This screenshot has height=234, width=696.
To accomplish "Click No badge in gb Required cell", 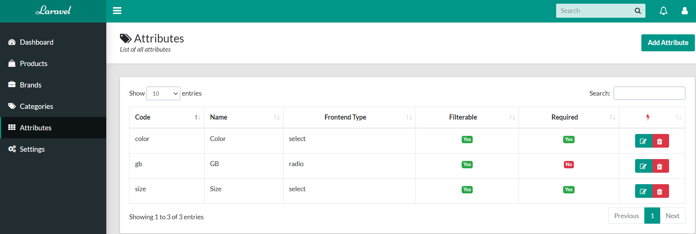I will tap(569, 165).
